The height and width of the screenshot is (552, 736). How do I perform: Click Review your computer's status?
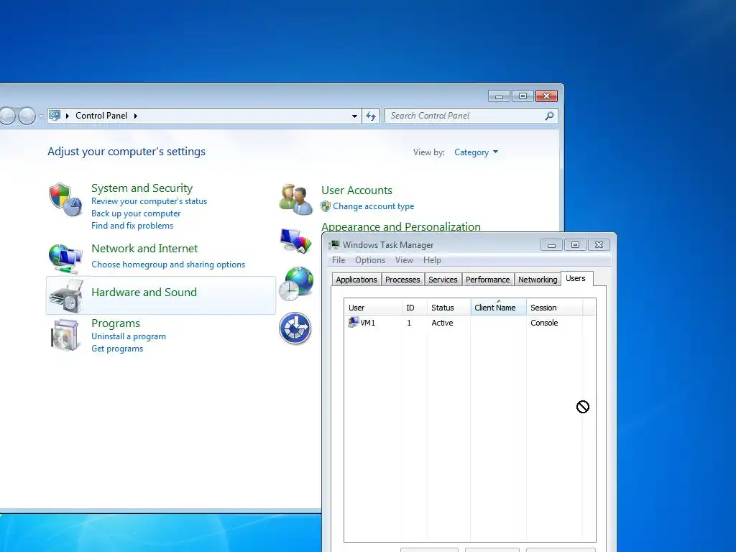click(149, 201)
